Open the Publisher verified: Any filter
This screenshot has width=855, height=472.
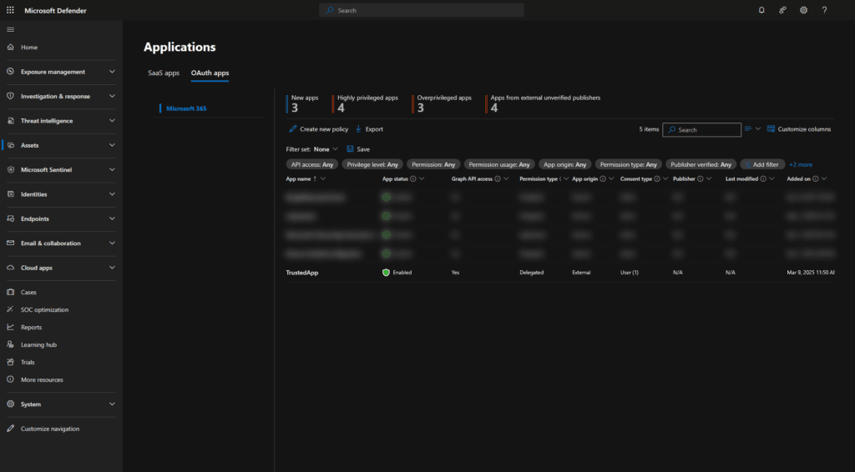(701, 164)
